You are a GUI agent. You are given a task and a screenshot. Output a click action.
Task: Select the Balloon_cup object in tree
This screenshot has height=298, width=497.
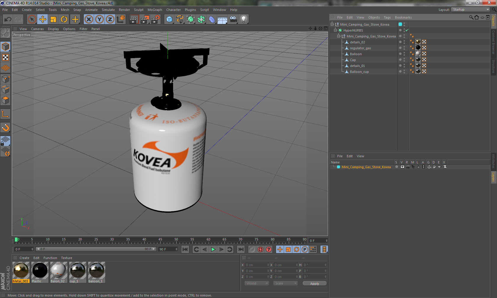[359, 72]
